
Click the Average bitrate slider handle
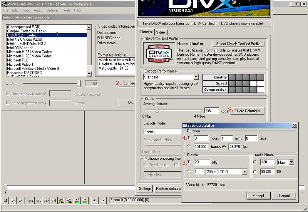point(157,111)
